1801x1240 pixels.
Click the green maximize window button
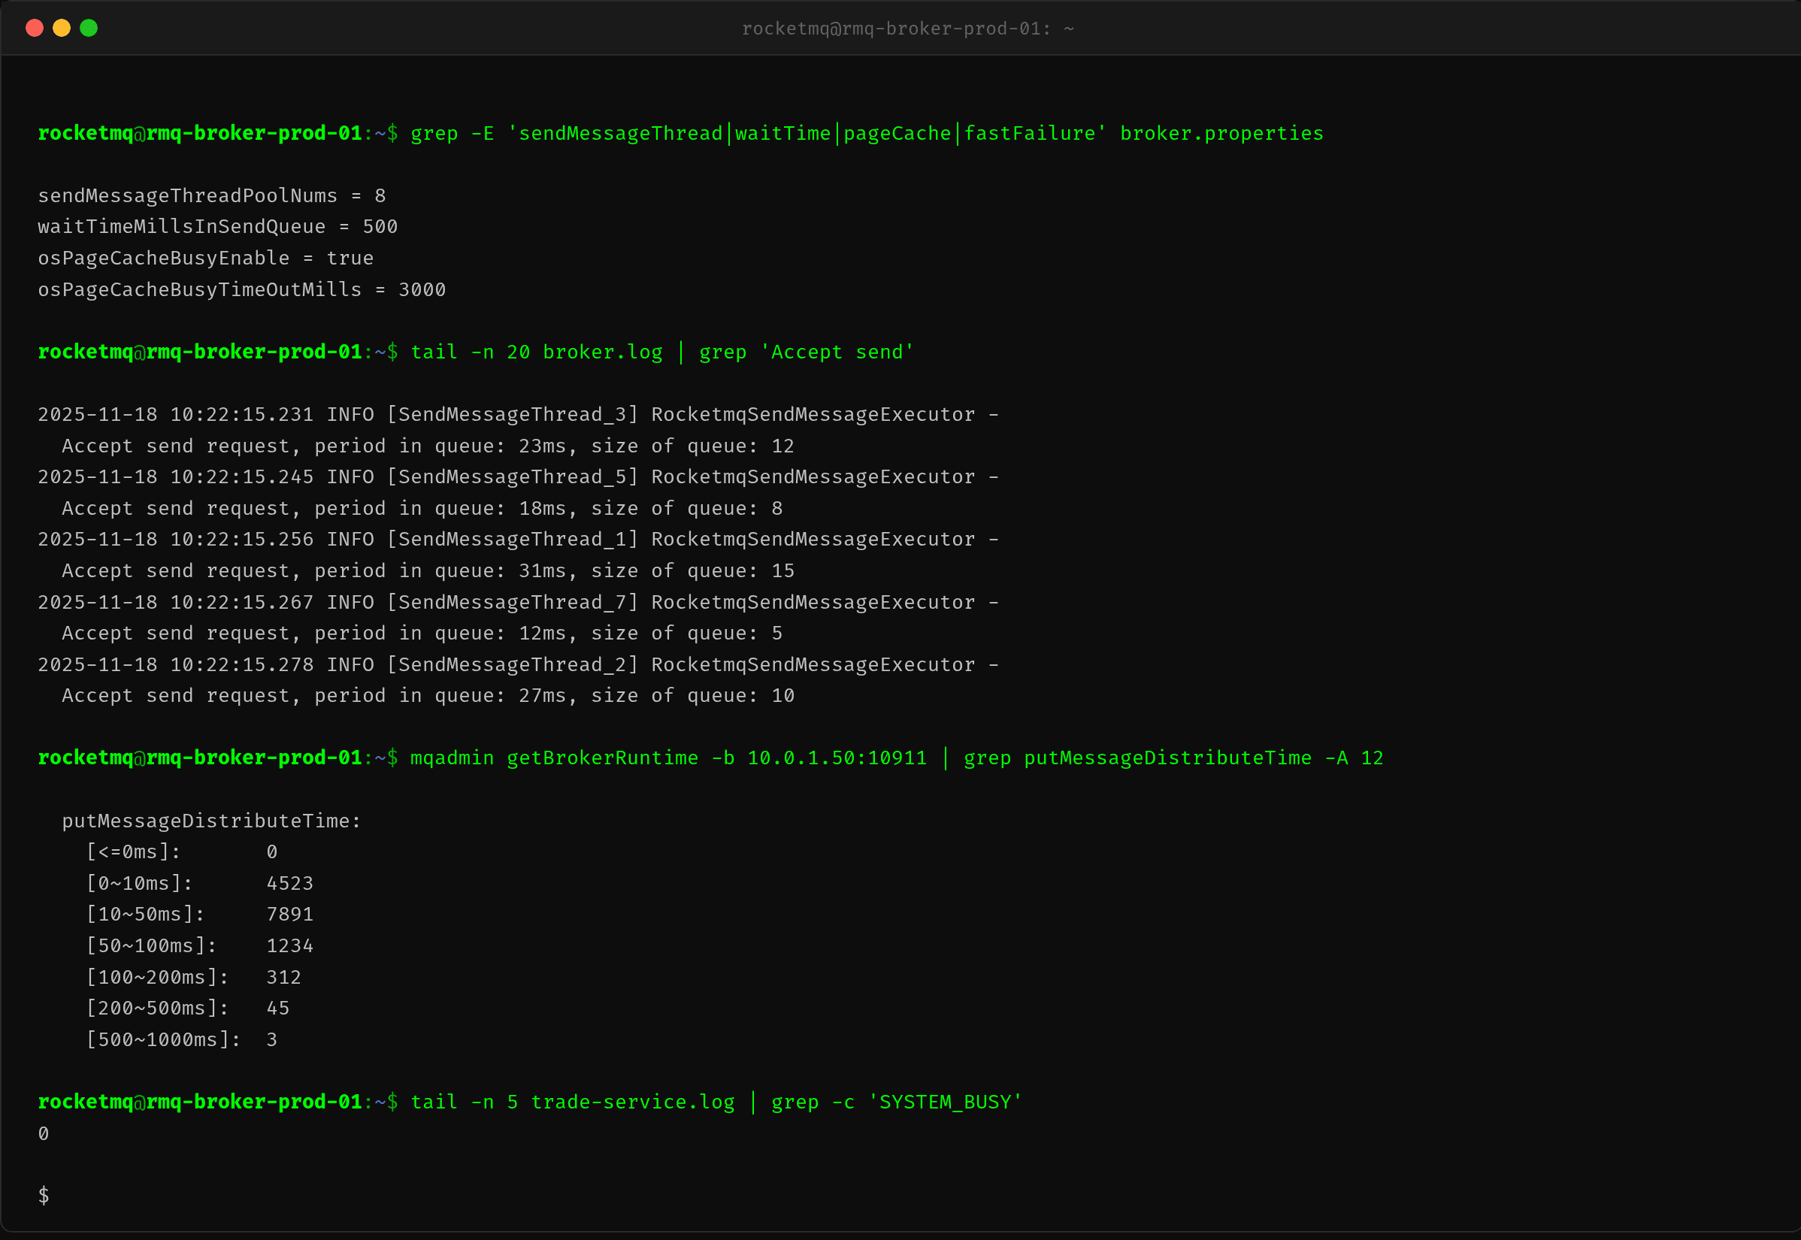point(89,28)
